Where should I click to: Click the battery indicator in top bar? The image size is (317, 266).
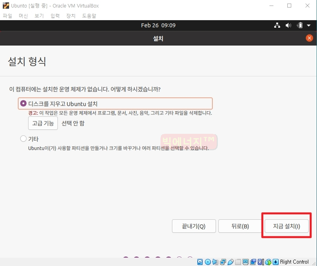300,25
